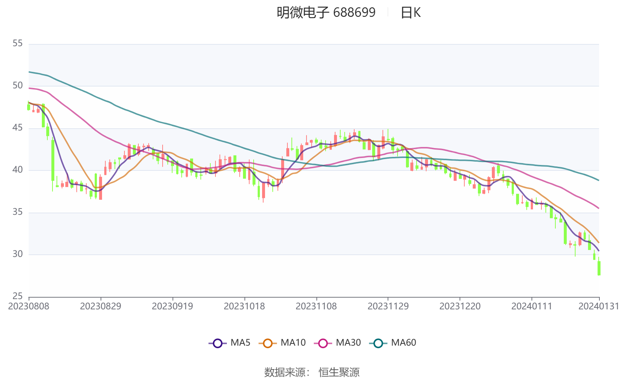Click the data source 恒生聚源 text
This screenshot has width=624, height=379.
point(339,372)
